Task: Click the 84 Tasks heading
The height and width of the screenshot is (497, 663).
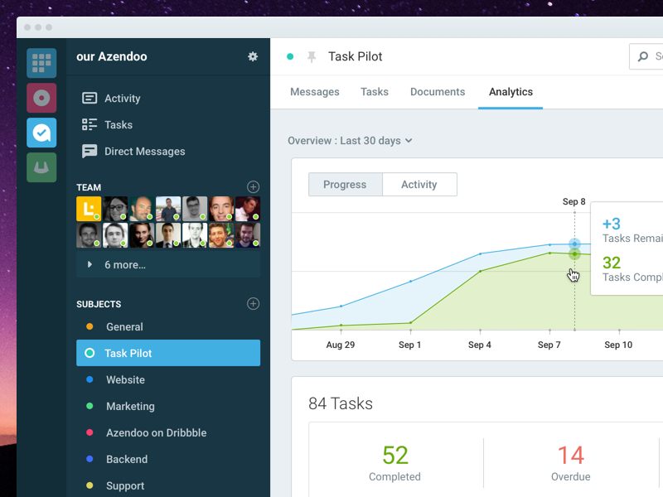Action: tap(341, 403)
